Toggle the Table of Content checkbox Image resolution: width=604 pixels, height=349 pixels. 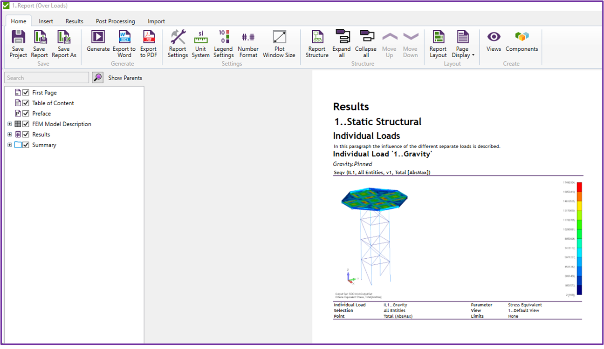click(x=26, y=103)
